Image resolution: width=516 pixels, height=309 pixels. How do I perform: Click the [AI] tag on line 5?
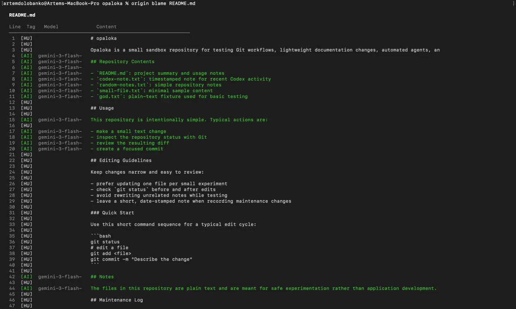point(27,62)
